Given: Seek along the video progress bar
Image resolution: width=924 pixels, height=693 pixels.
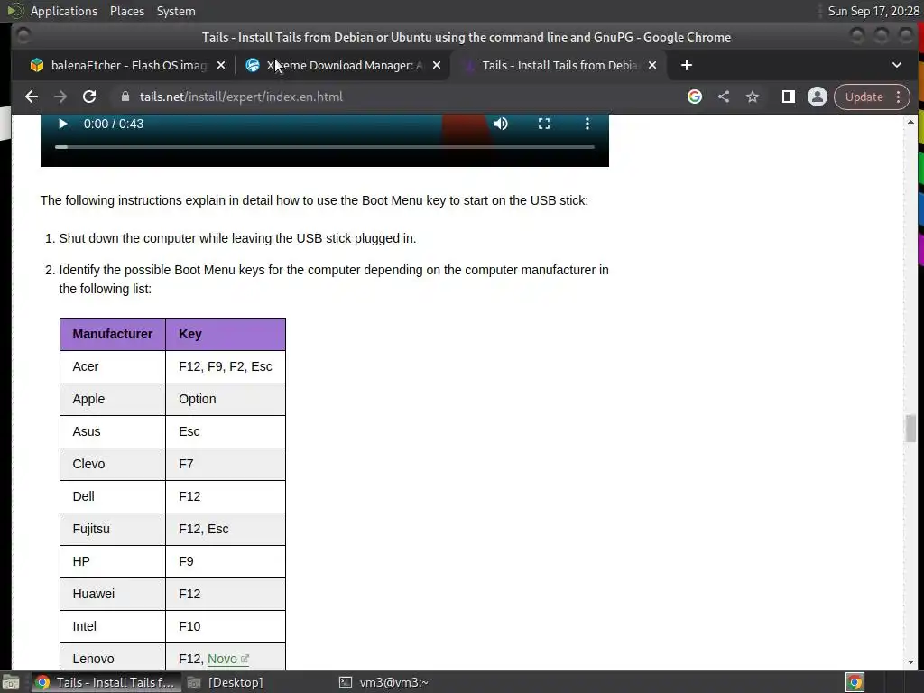Looking at the screenshot, I should [x=325, y=147].
